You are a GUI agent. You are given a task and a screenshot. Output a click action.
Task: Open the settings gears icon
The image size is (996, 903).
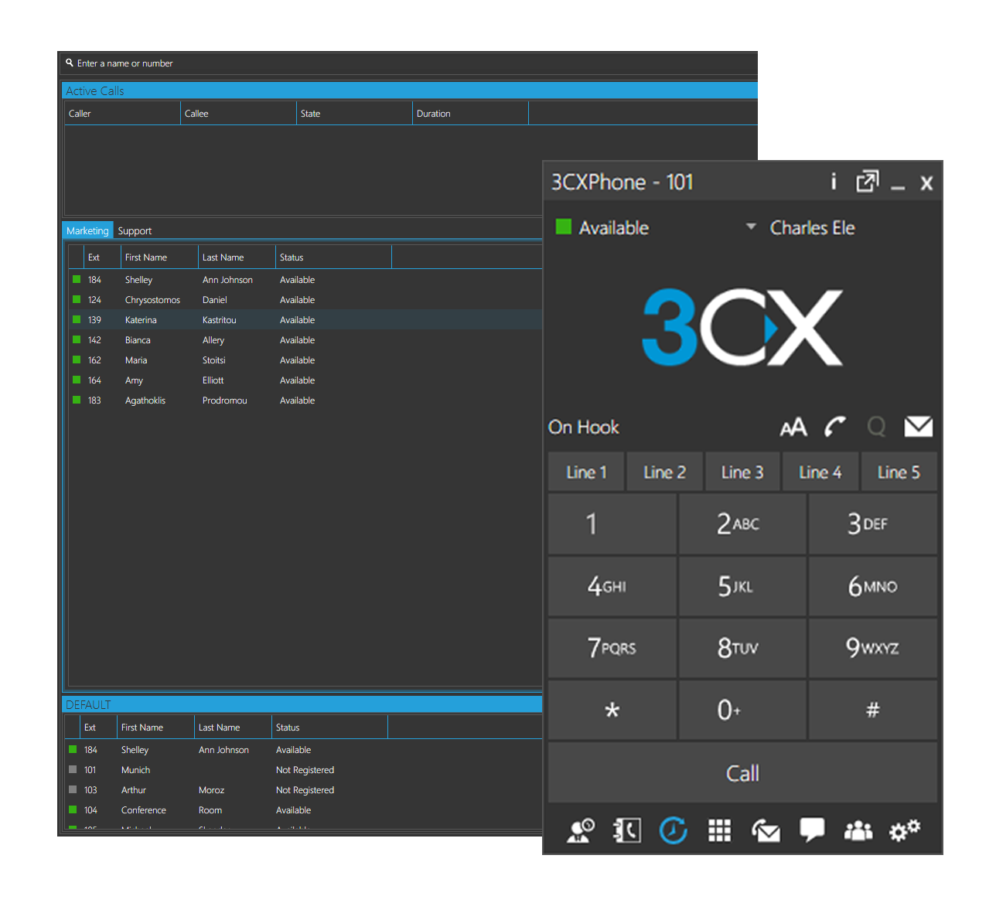tap(905, 831)
